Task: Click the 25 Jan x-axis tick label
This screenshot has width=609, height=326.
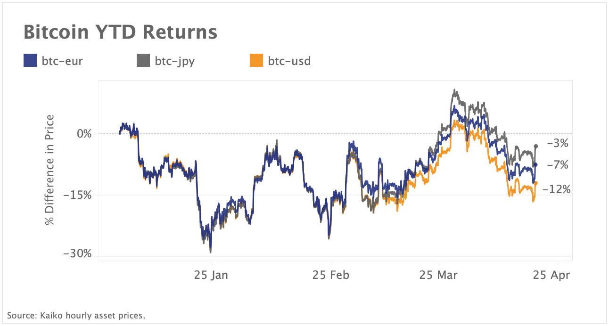Action: [211, 275]
